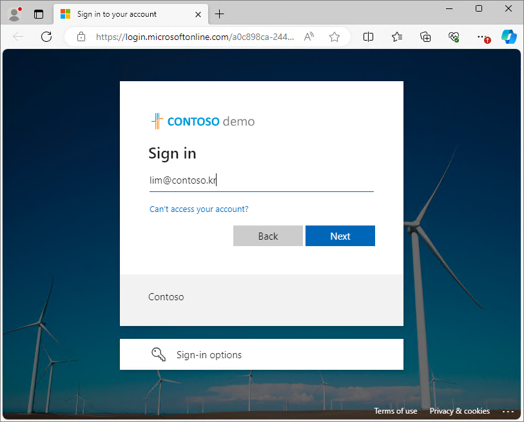Activate Read aloud icon in address bar
Viewport: 524px width, 422px height.
pyautogui.click(x=309, y=37)
